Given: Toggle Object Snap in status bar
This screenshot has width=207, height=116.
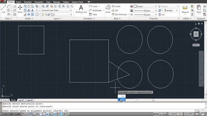Looking at the screenshot, I should point(41,114).
